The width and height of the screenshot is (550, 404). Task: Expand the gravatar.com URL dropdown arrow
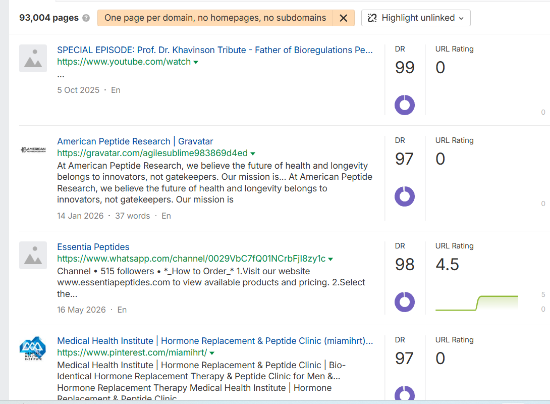(253, 154)
